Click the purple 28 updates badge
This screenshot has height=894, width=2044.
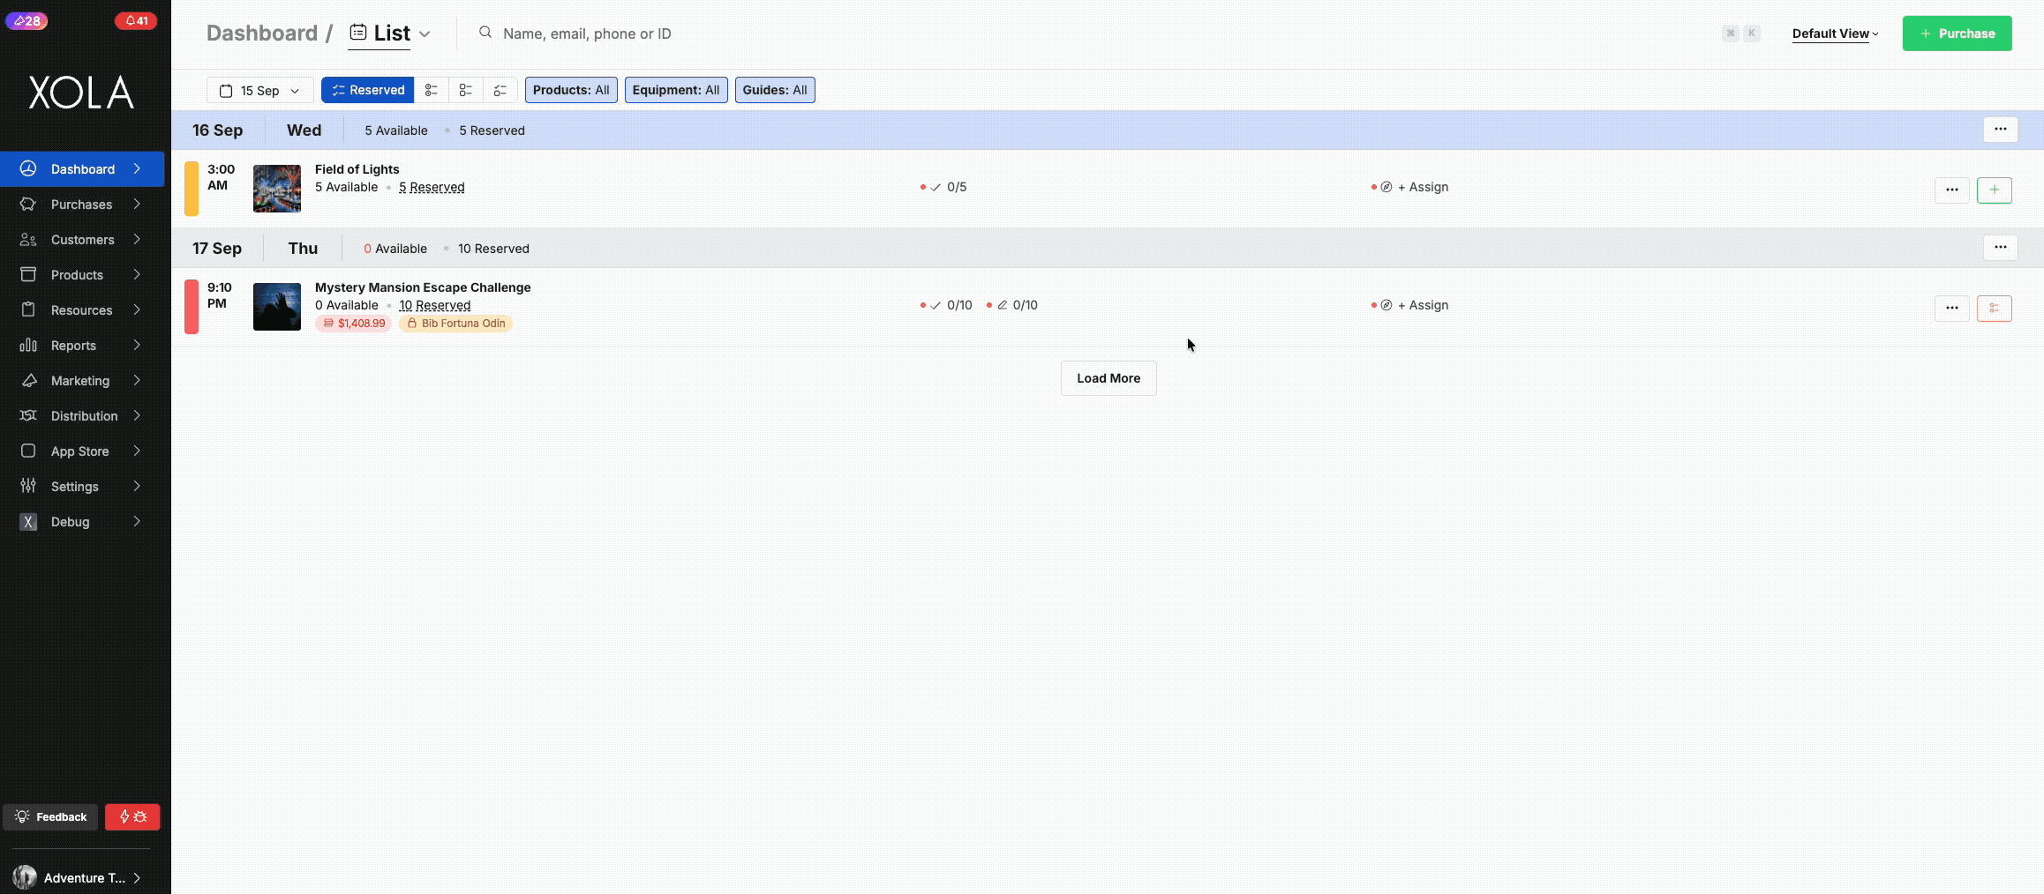[26, 20]
